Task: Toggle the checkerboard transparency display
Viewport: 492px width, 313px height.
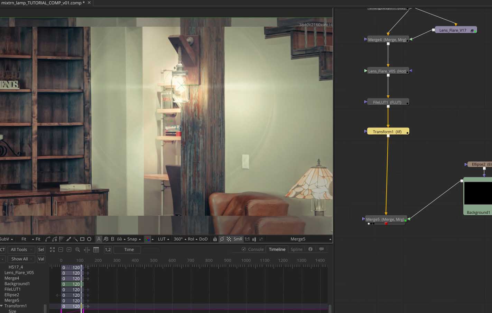Action: (x=229, y=239)
